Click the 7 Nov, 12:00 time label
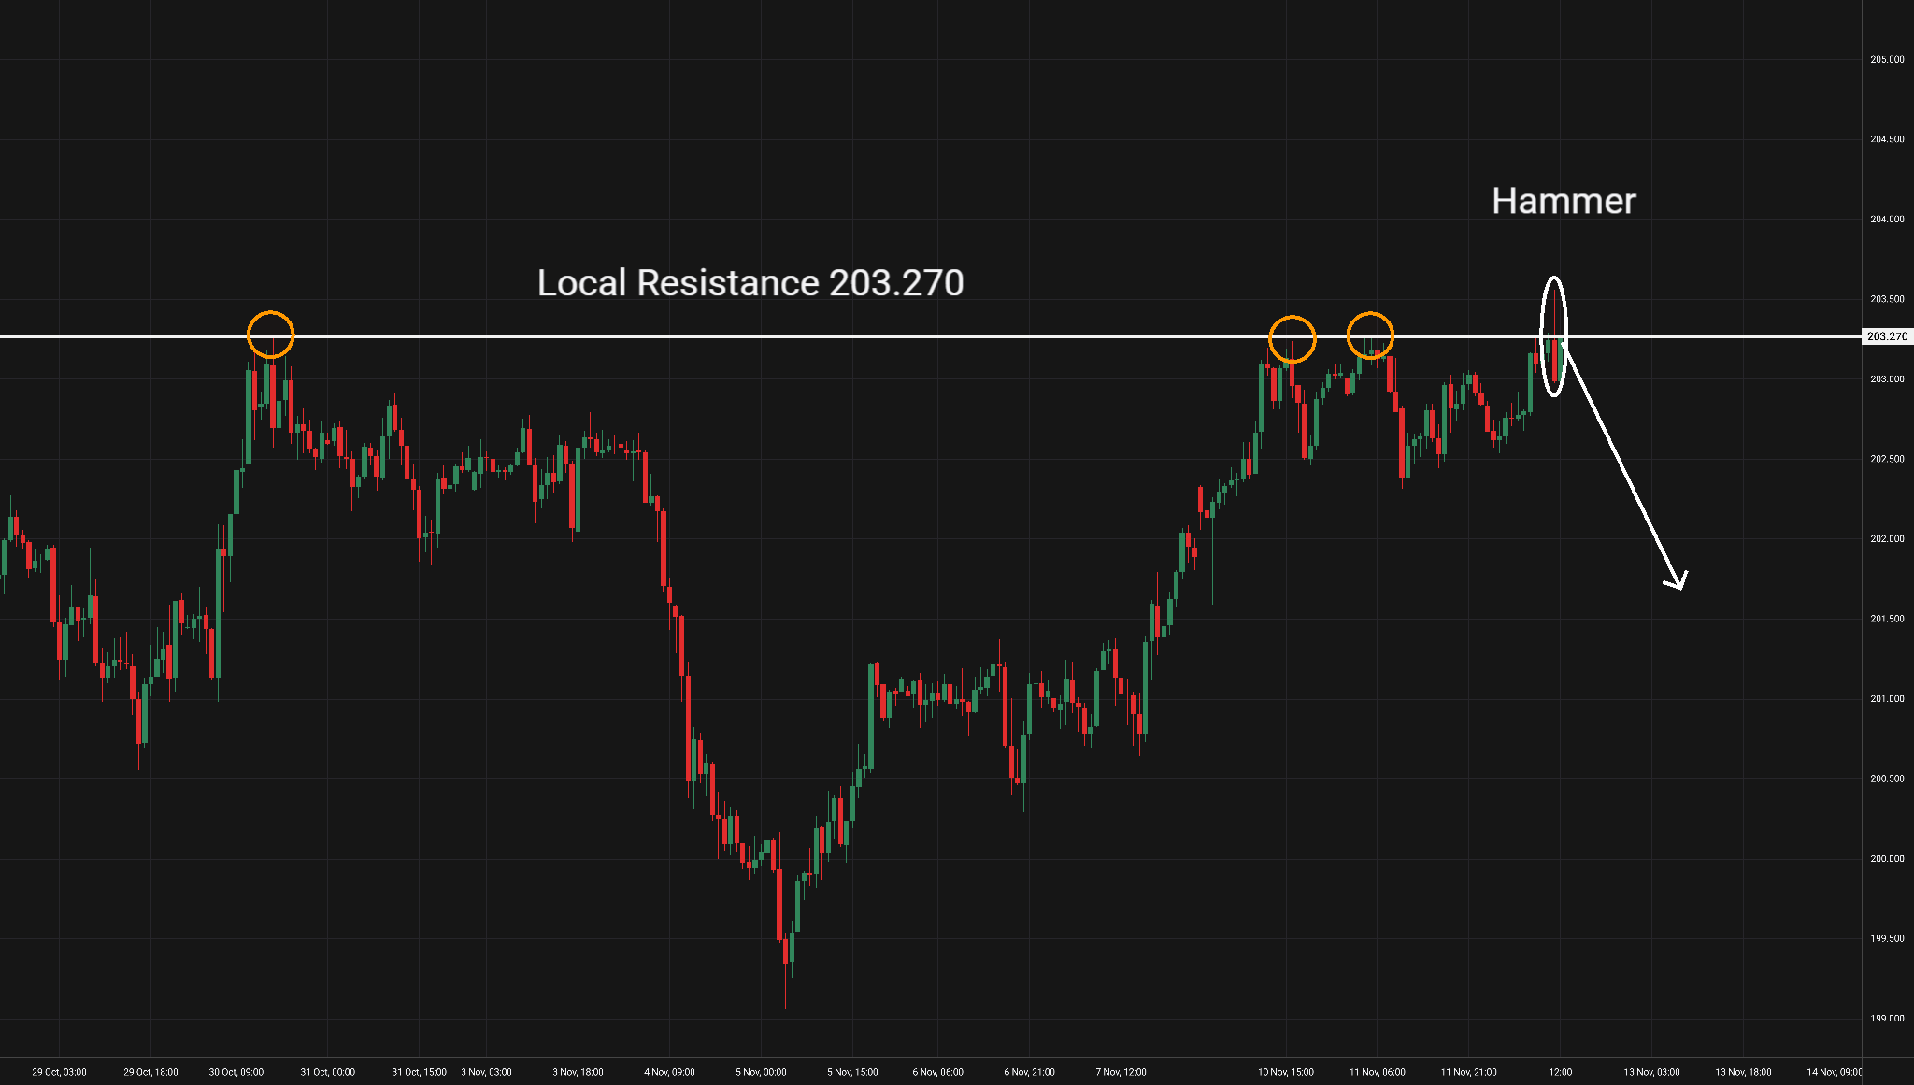The height and width of the screenshot is (1085, 1914). coord(1121,1072)
